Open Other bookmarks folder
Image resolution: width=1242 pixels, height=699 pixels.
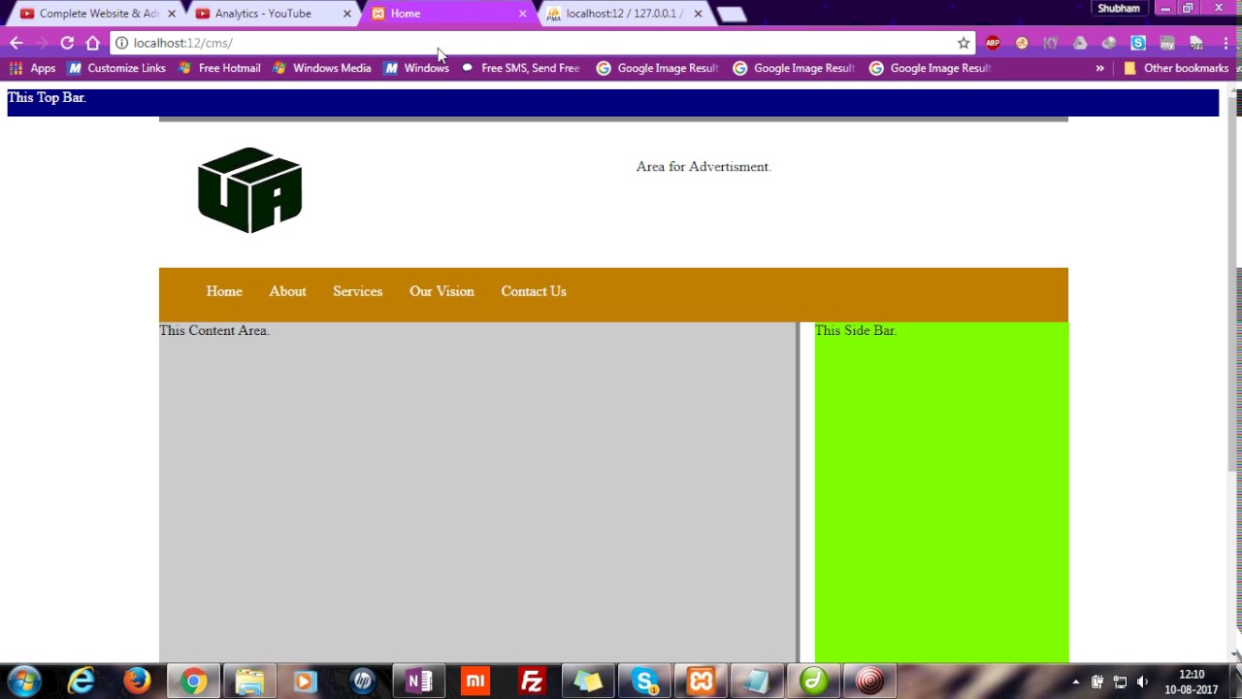click(1176, 68)
